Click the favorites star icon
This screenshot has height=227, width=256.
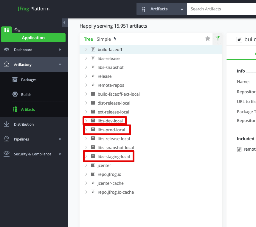pyautogui.click(x=208, y=39)
